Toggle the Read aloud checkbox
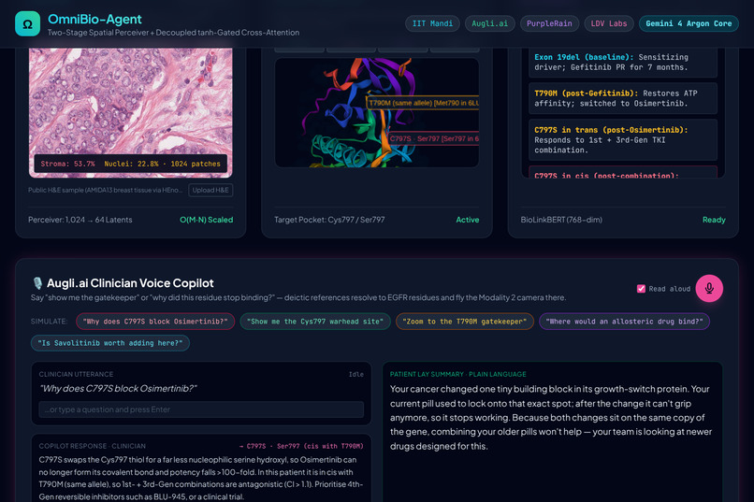Image resolution: width=754 pixels, height=502 pixels. click(x=641, y=289)
